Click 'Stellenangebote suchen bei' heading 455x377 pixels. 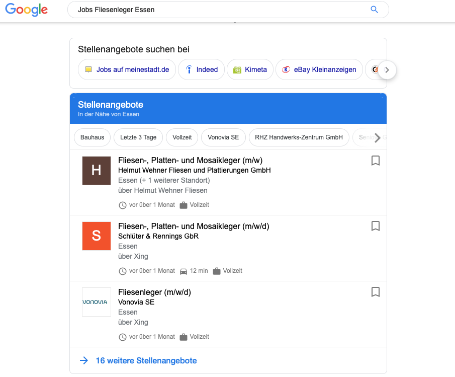click(x=133, y=49)
